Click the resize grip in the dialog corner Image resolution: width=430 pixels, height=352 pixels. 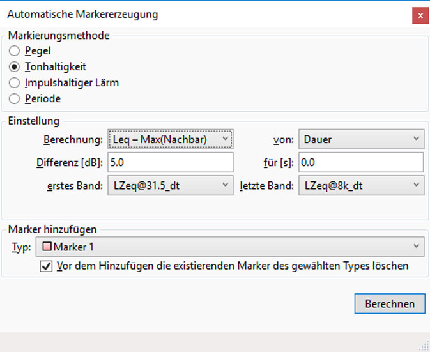click(x=424, y=346)
